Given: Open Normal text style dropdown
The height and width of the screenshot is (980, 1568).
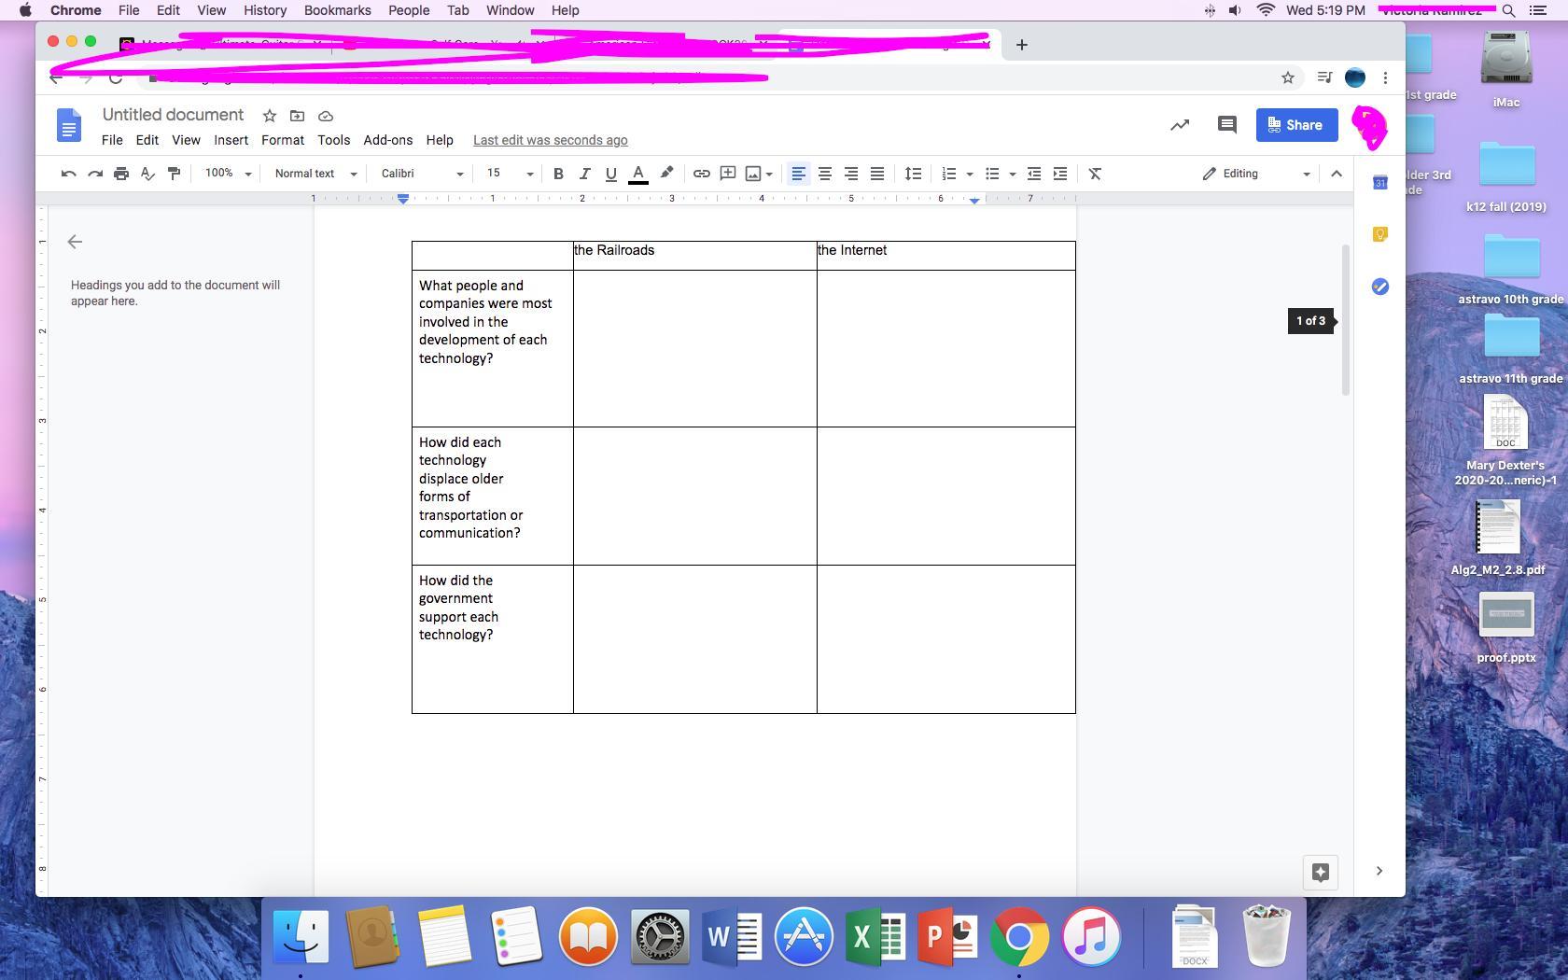Looking at the screenshot, I should click(315, 174).
